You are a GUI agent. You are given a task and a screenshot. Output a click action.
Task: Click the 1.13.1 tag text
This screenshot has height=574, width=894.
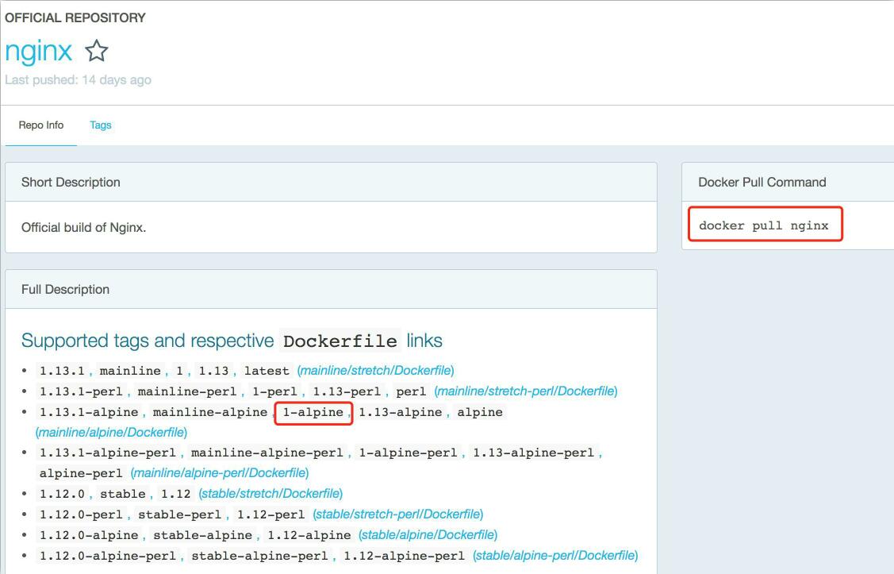62,371
